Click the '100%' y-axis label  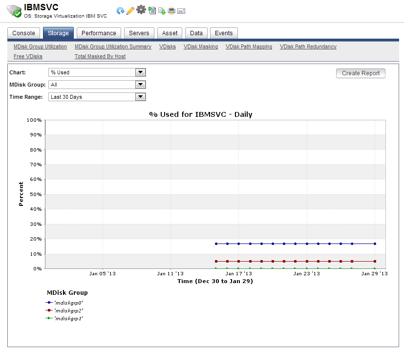click(34, 120)
